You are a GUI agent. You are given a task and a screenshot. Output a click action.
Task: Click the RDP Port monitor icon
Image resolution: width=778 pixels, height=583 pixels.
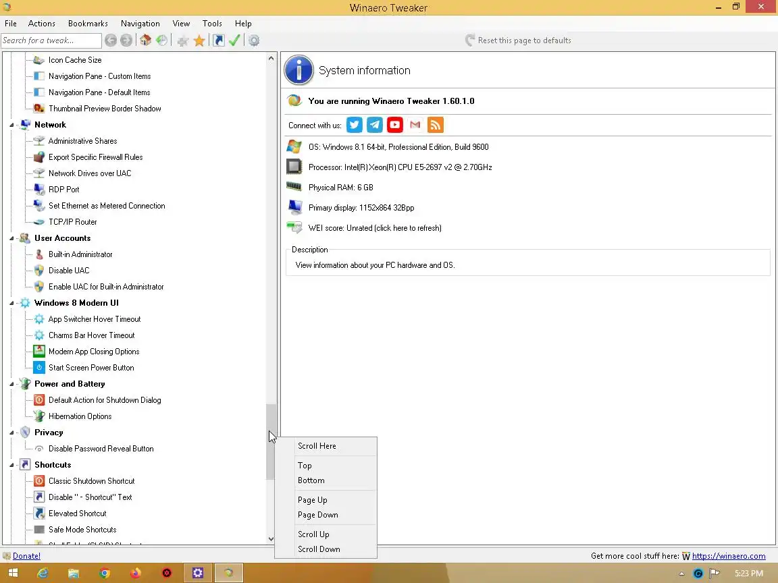(x=39, y=190)
